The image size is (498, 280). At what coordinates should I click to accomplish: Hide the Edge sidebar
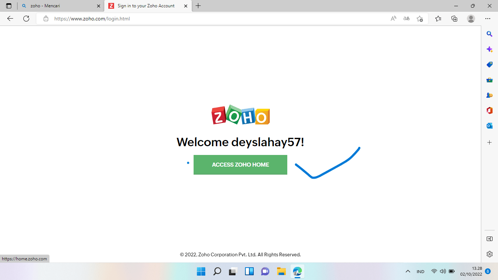click(x=490, y=239)
